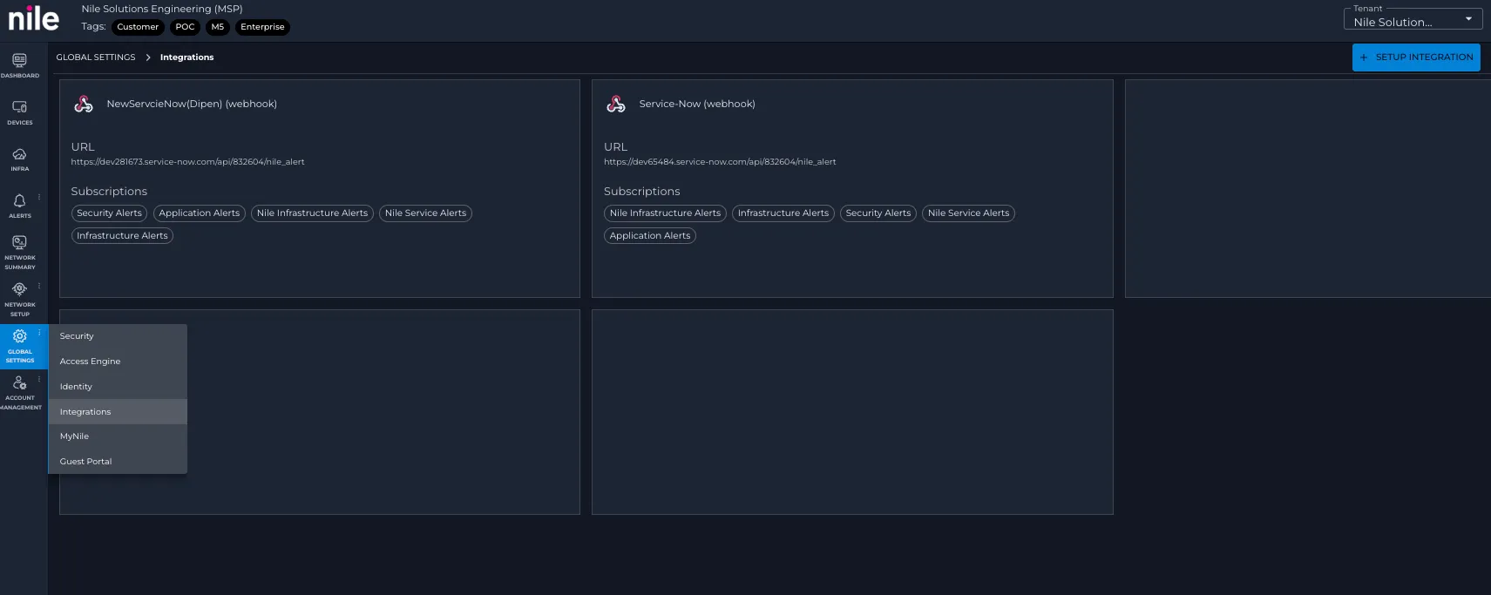Click the POC tag
This screenshot has width=1491, height=595.
pyautogui.click(x=185, y=27)
